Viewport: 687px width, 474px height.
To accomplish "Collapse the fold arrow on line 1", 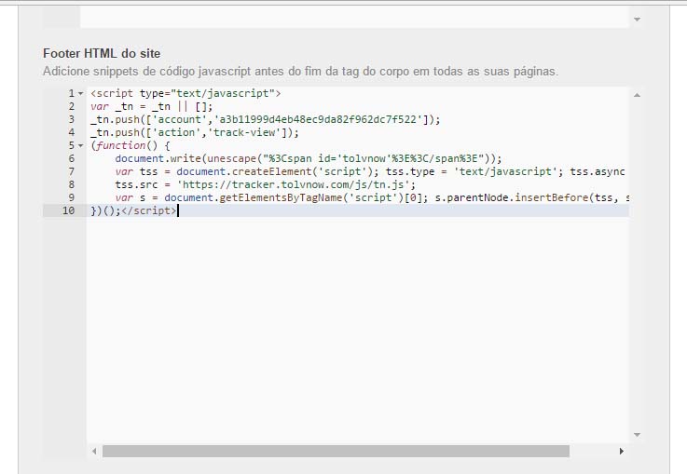I will (x=80, y=94).
